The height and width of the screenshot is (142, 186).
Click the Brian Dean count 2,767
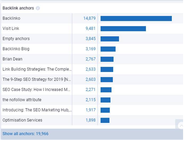90,59
